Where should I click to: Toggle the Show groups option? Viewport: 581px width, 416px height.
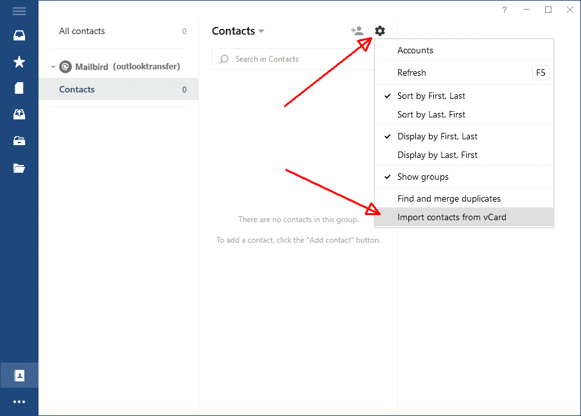464,177
